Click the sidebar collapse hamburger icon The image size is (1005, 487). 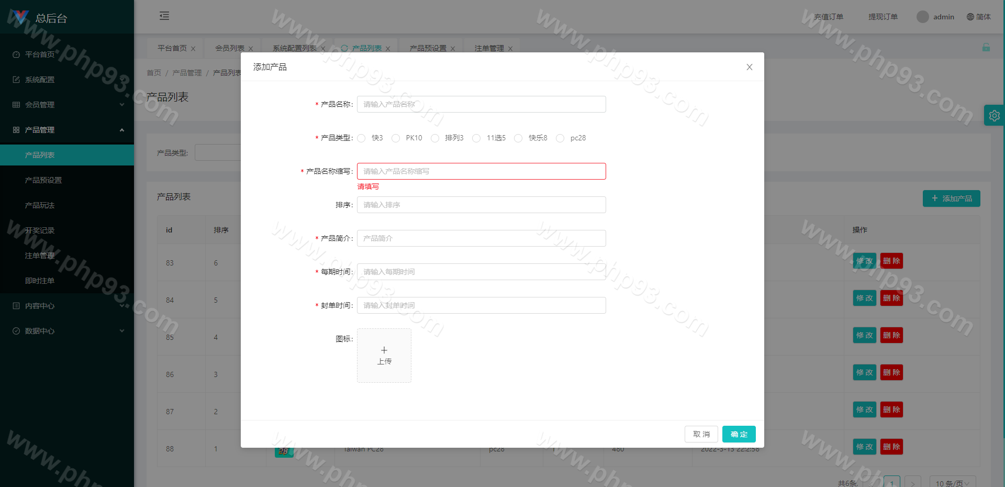coord(164,16)
